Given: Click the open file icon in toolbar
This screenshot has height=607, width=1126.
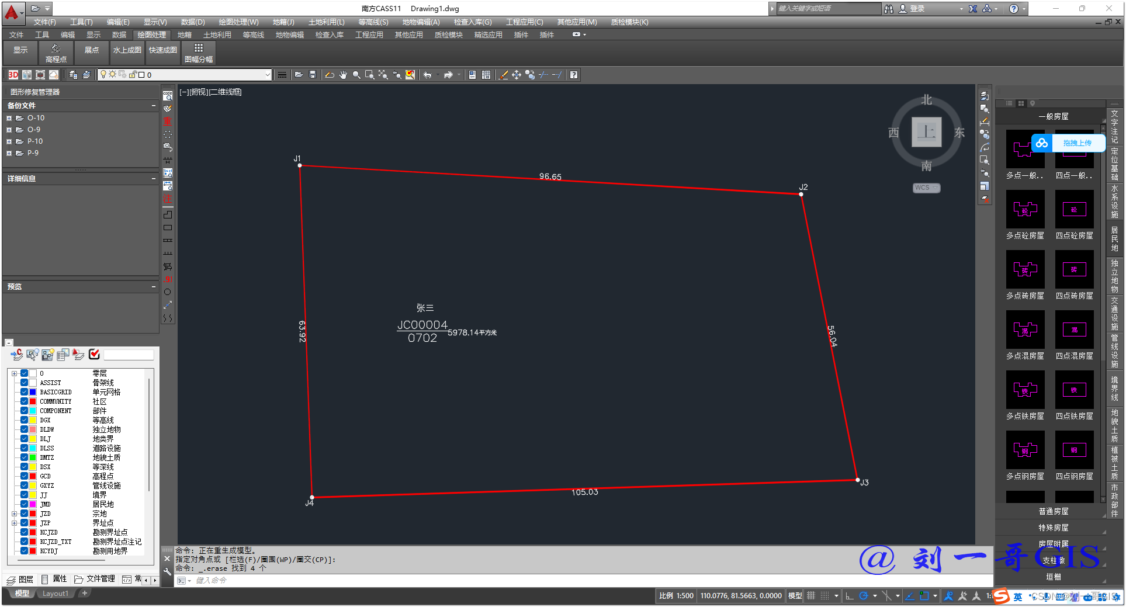Looking at the screenshot, I should click(299, 75).
